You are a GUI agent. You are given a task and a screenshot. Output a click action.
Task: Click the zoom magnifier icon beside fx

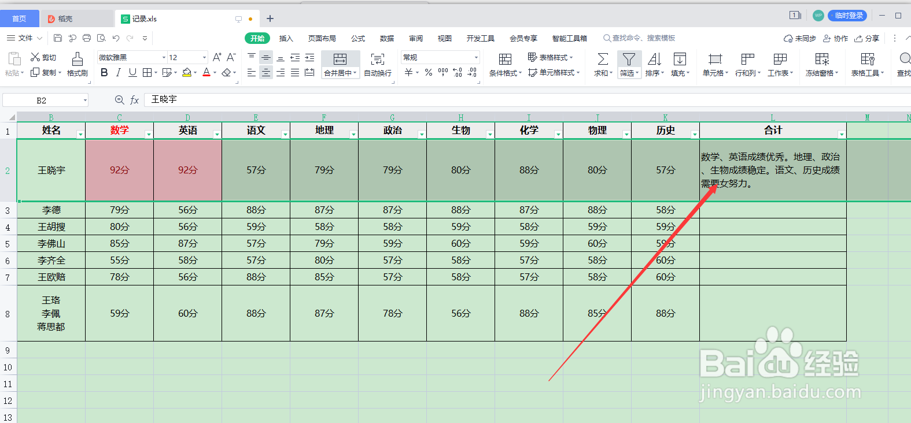119,100
